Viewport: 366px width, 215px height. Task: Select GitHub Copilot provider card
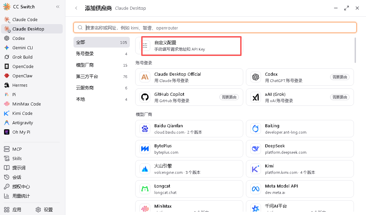189,97
